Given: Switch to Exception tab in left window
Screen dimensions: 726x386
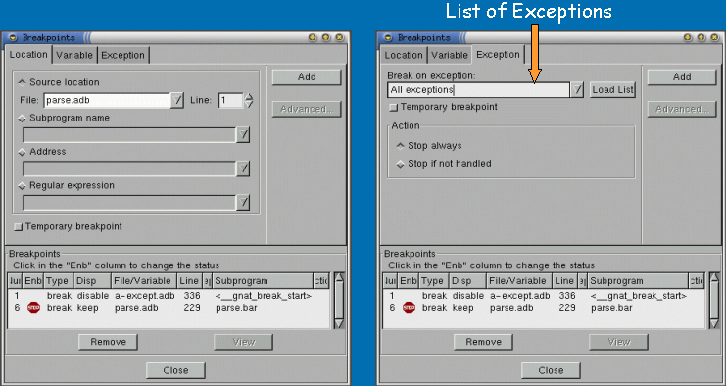Looking at the screenshot, I should pyautogui.click(x=123, y=55).
